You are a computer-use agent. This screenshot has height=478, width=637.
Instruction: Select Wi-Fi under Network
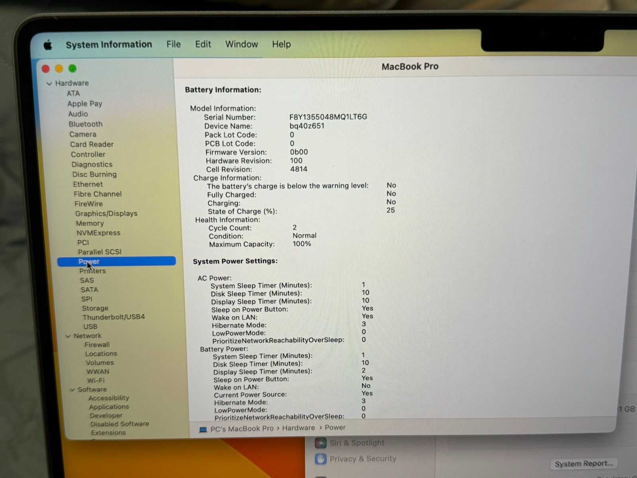(x=96, y=380)
